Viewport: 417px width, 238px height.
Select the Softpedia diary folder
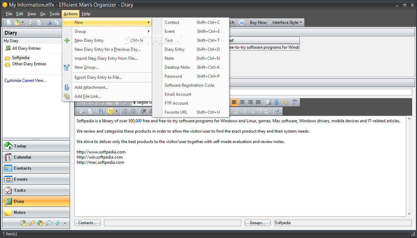[x=21, y=58]
